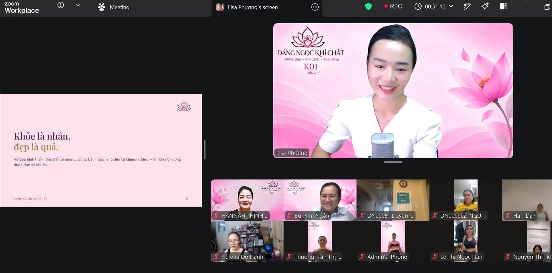Select Ha - D27 video tile

pos(527,200)
